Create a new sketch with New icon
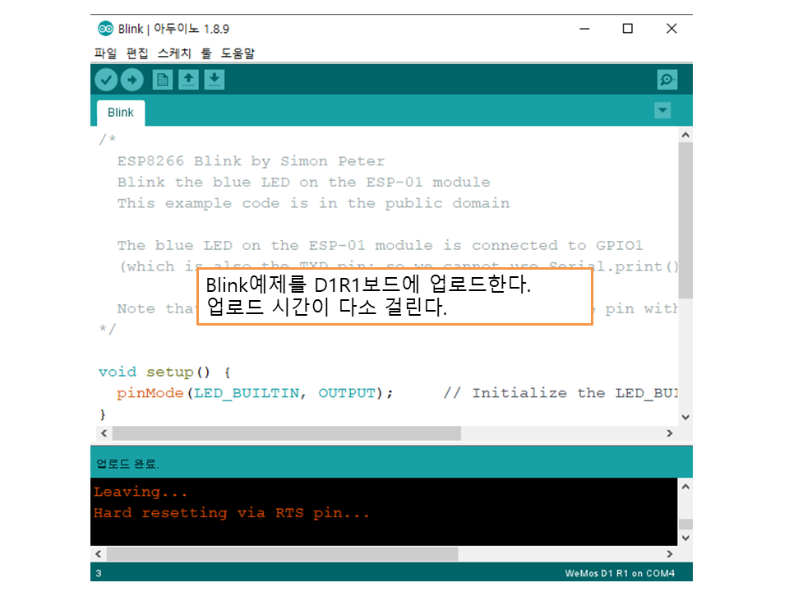 163,80
